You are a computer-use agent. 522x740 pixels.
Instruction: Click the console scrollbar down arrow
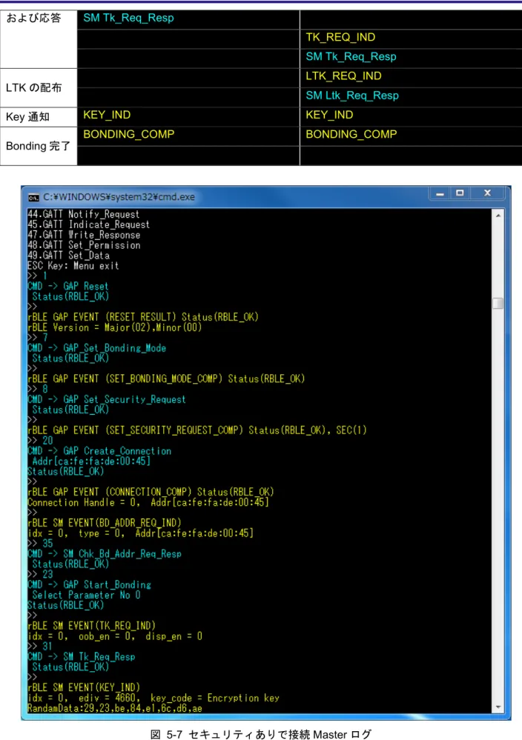click(x=498, y=707)
